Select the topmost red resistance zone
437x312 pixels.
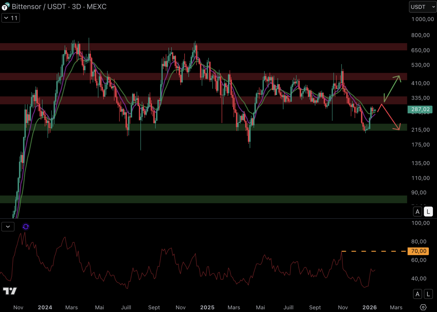point(203,47)
